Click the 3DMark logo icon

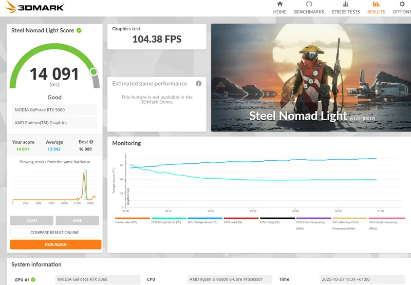(x=10, y=7)
